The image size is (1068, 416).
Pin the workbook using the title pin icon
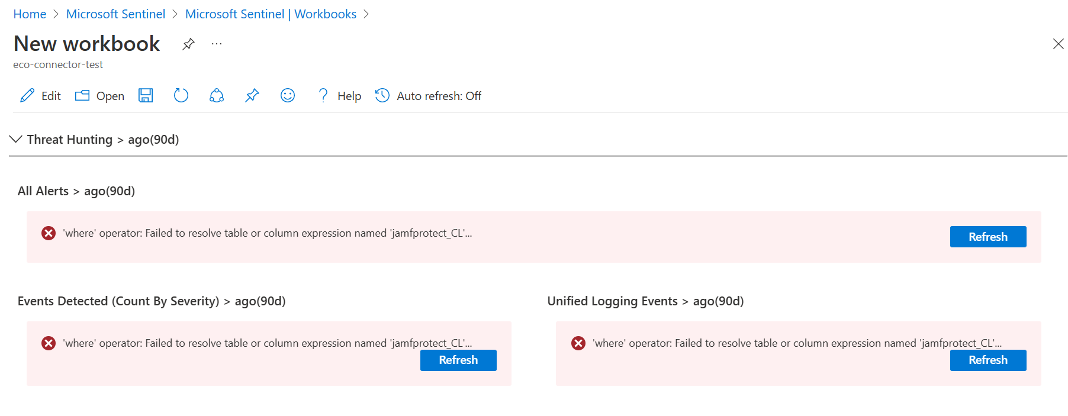click(x=188, y=44)
